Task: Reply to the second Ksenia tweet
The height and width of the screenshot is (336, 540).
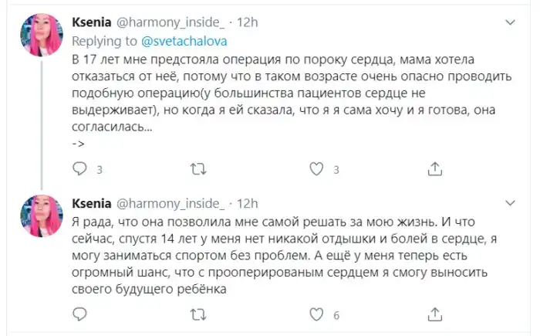Action: 79,315
